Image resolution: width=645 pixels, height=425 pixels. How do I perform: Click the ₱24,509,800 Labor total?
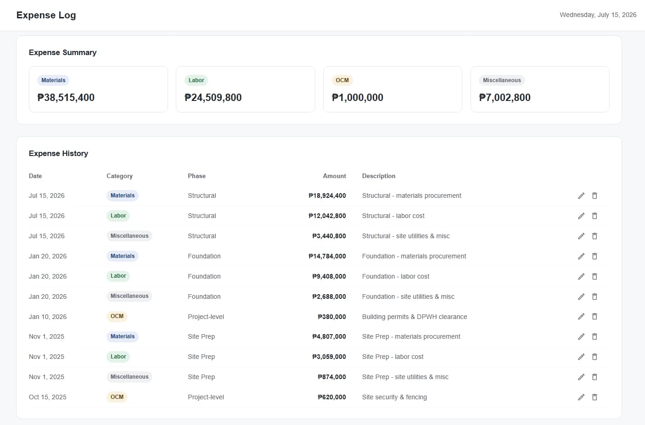(213, 97)
